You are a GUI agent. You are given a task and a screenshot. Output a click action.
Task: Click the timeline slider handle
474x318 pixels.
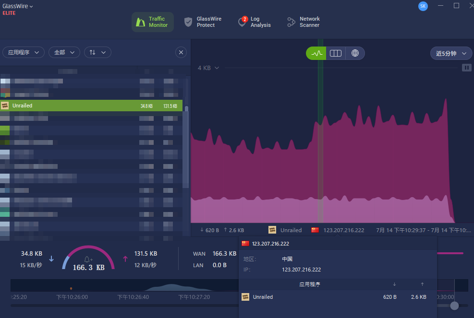454,306
